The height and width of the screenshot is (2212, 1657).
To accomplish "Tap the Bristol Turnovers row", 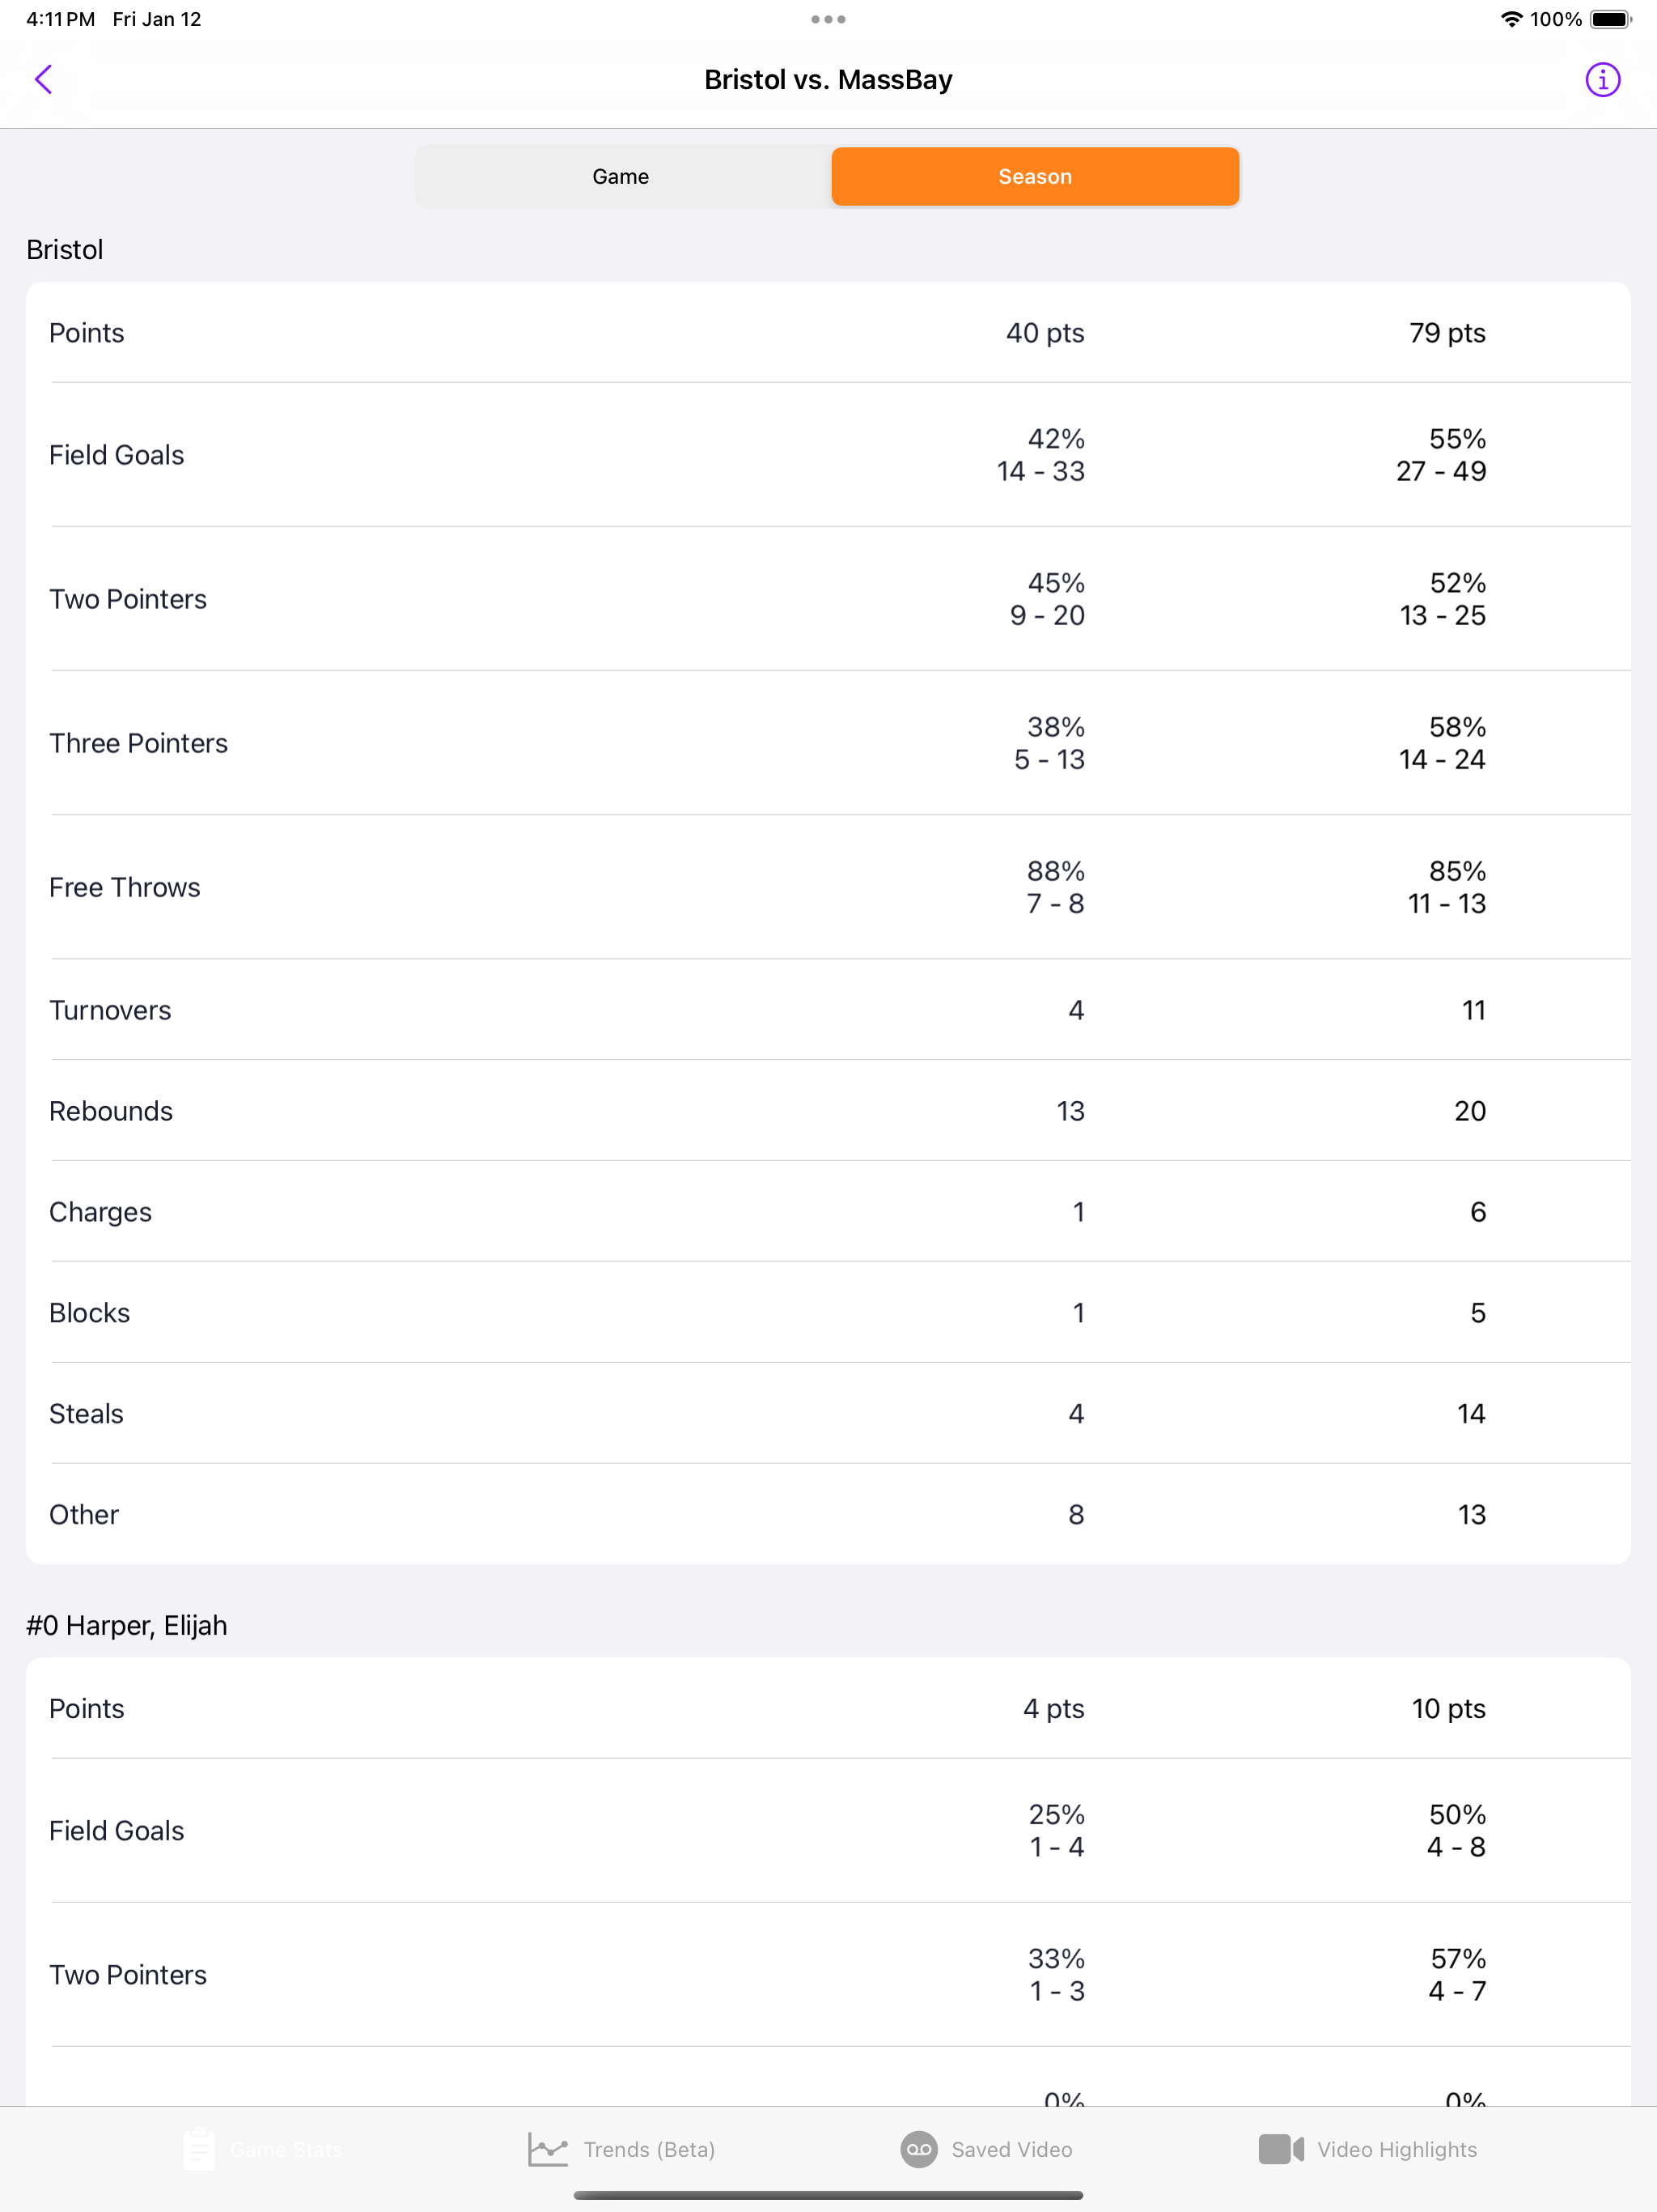I will click(828, 1010).
